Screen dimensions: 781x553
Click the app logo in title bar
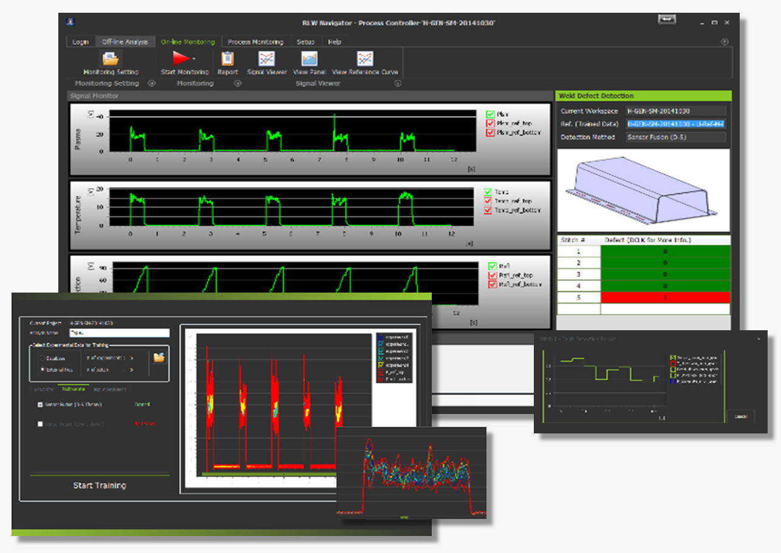[x=71, y=21]
